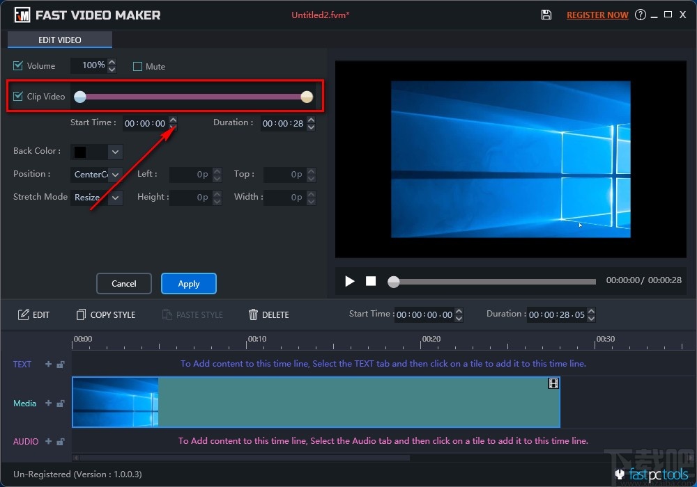Click the video preview image
The image size is (697, 487).
tap(511, 159)
